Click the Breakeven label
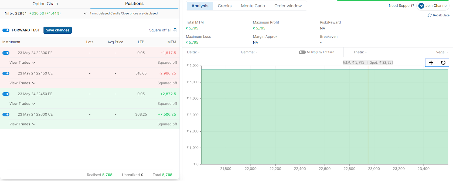This screenshot has width=453, height=181. click(329, 37)
